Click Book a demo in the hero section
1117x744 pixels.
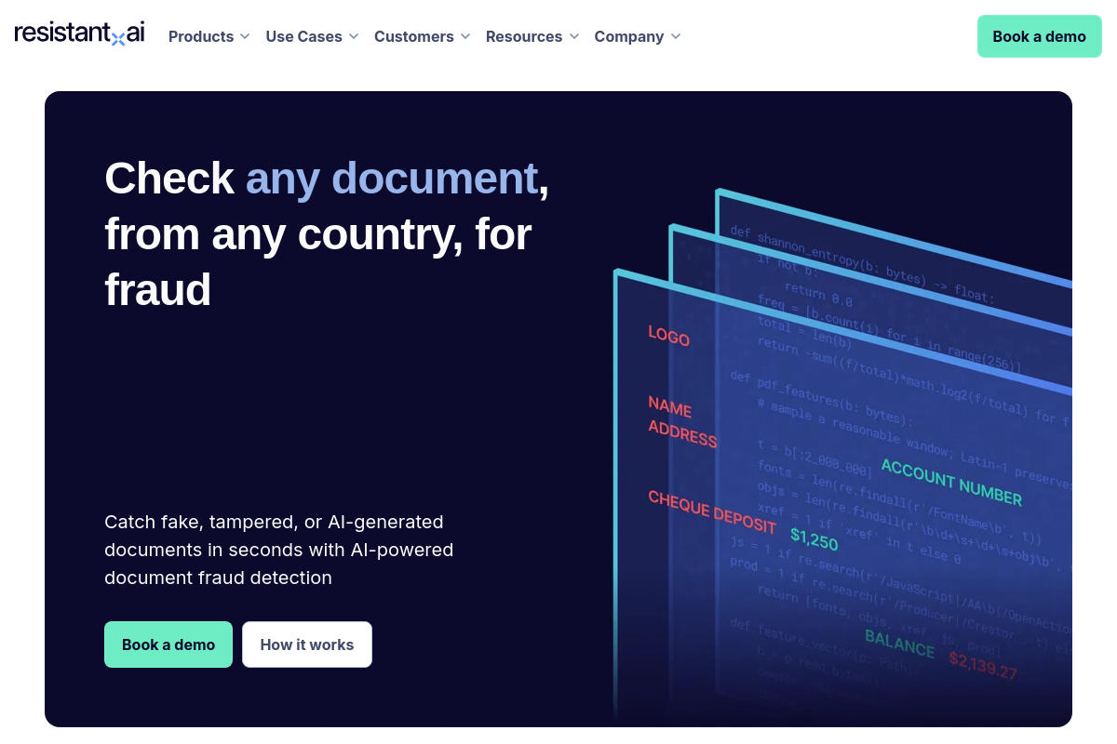[168, 644]
